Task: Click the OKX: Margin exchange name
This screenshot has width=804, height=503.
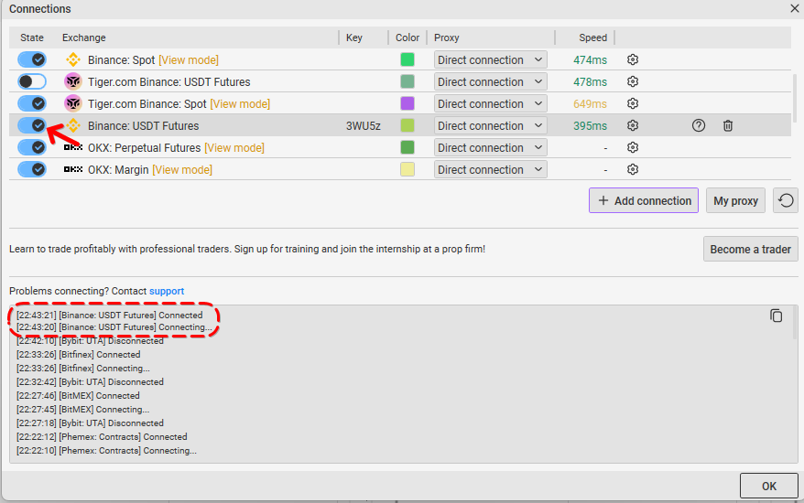Action: click(x=118, y=169)
